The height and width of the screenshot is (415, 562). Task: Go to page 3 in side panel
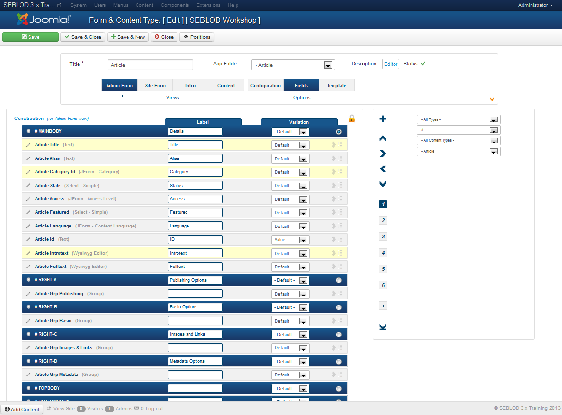(383, 237)
